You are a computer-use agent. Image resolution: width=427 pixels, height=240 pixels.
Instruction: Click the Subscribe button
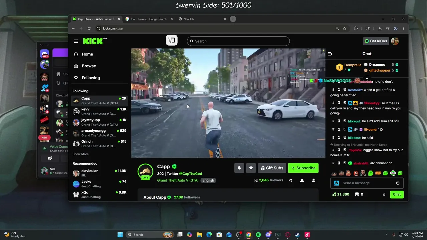point(303,168)
